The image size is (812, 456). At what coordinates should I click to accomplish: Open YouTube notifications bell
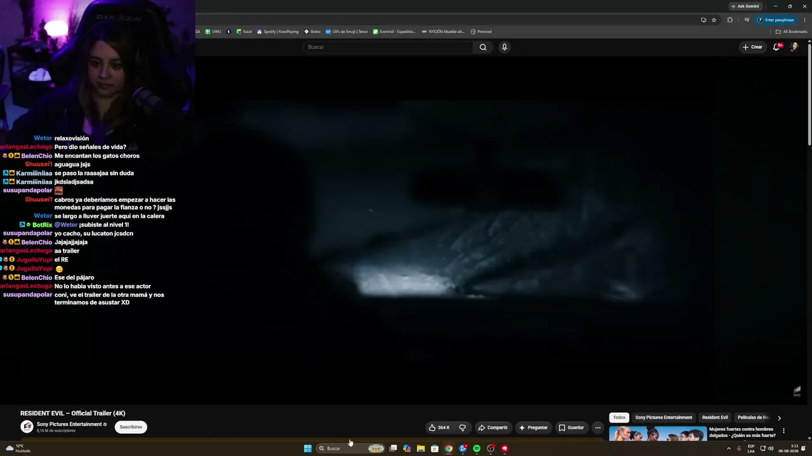(776, 47)
